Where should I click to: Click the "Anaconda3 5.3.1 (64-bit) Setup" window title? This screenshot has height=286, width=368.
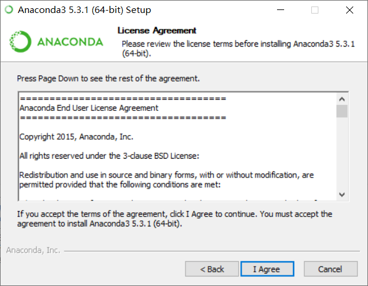pyautogui.click(x=84, y=10)
